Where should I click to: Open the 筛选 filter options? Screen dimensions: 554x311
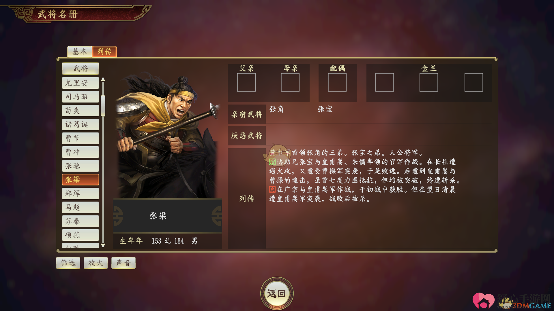(x=68, y=263)
